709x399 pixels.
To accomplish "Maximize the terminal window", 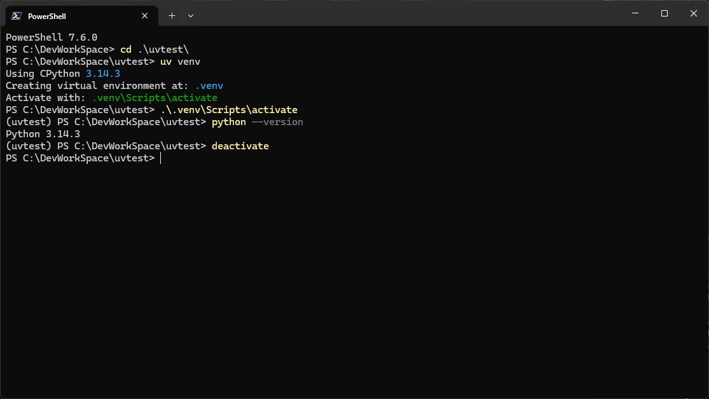I will pos(664,13).
